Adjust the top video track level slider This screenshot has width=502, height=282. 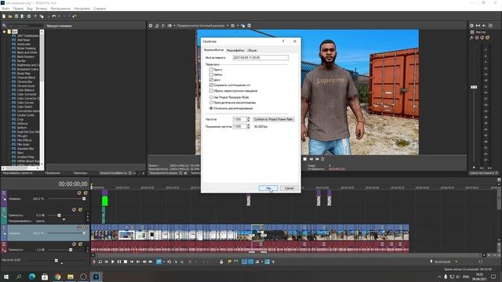(x=84, y=198)
